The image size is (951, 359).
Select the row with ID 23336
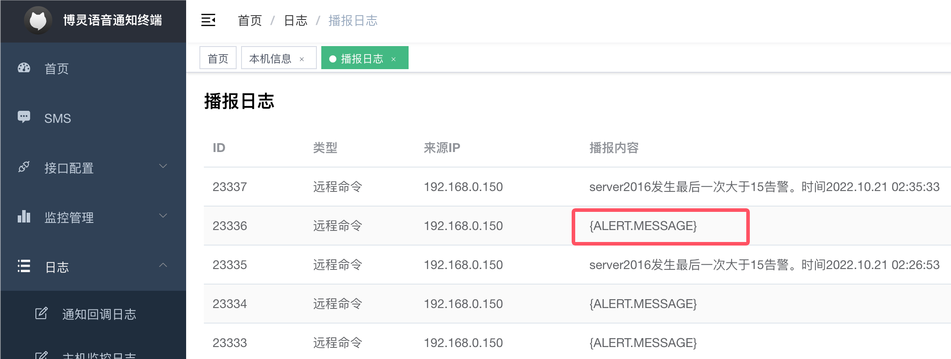pyautogui.click(x=577, y=226)
